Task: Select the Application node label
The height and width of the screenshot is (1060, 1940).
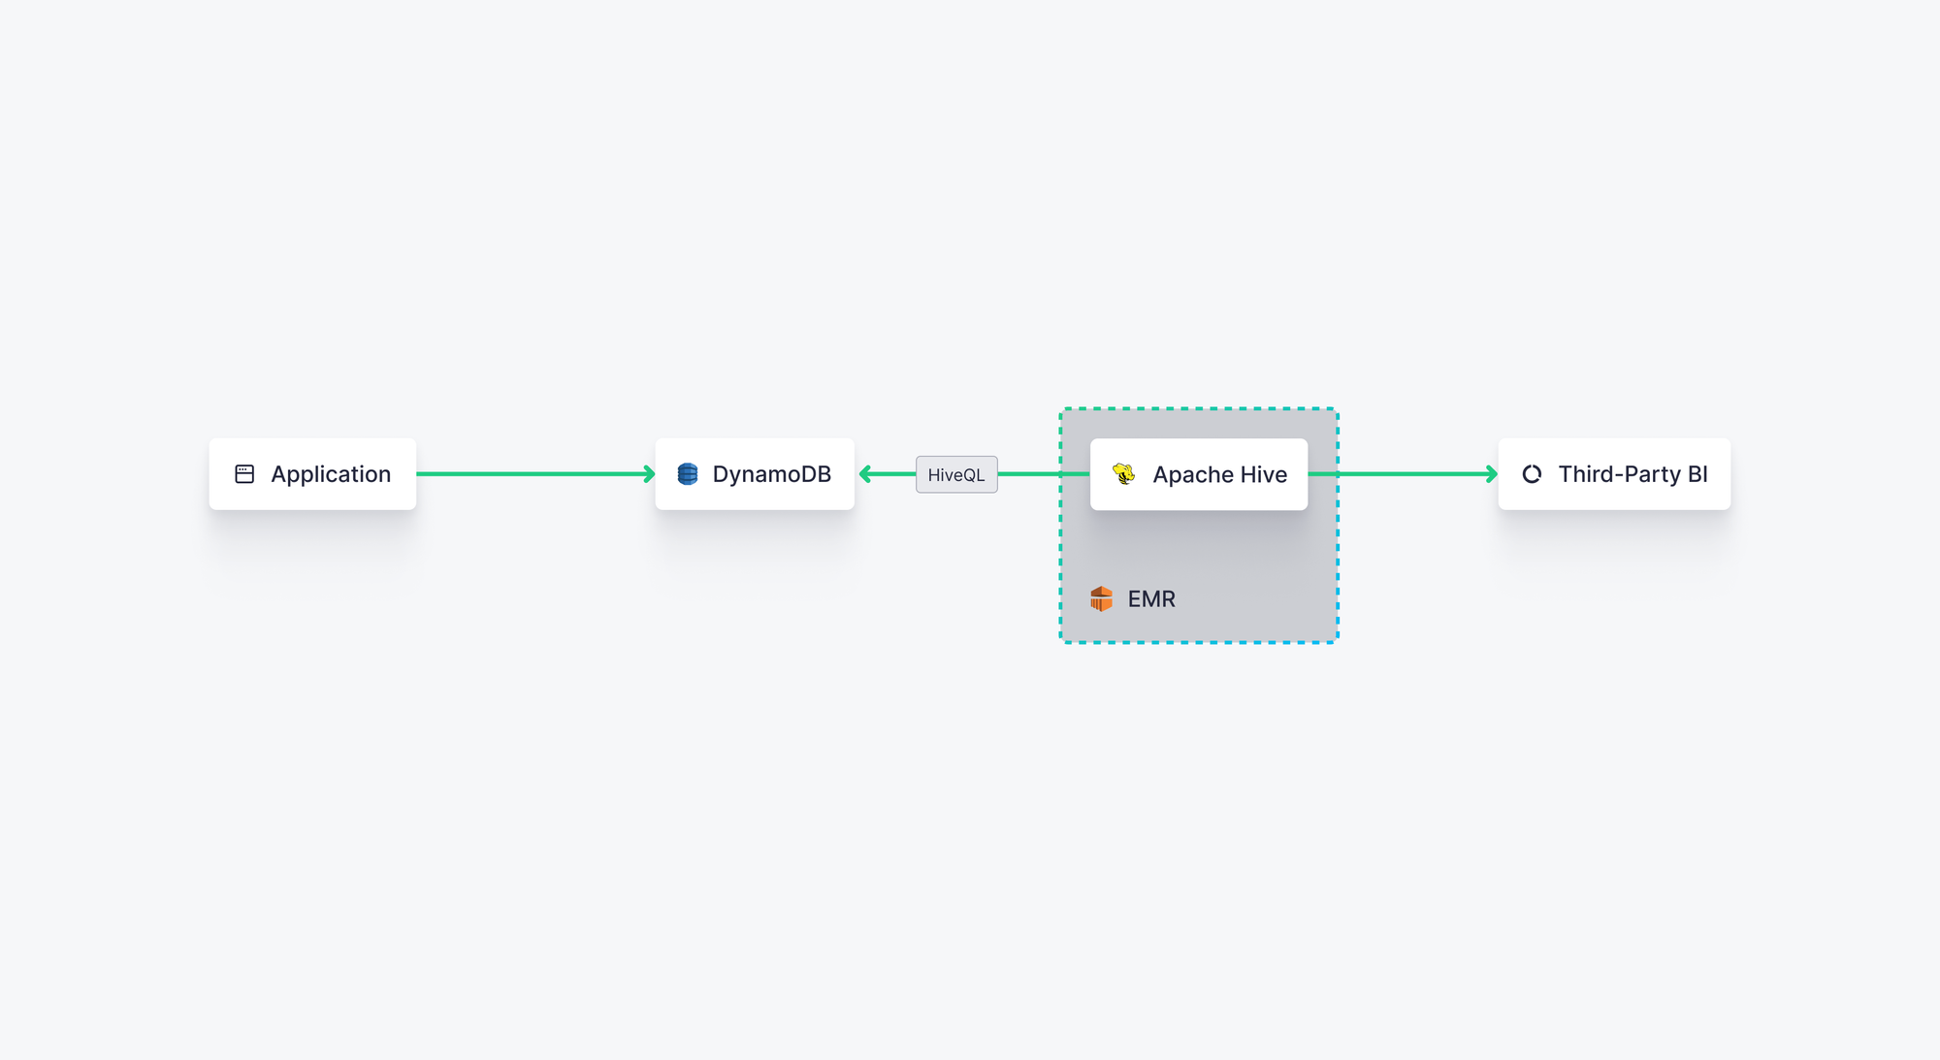Action: (331, 474)
